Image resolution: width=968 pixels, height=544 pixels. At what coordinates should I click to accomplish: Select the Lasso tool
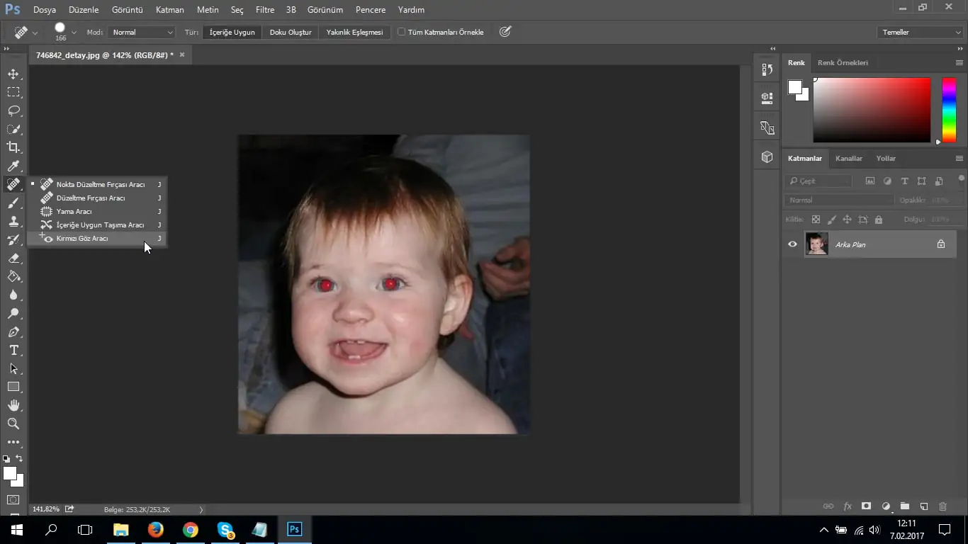coord(13,110)
